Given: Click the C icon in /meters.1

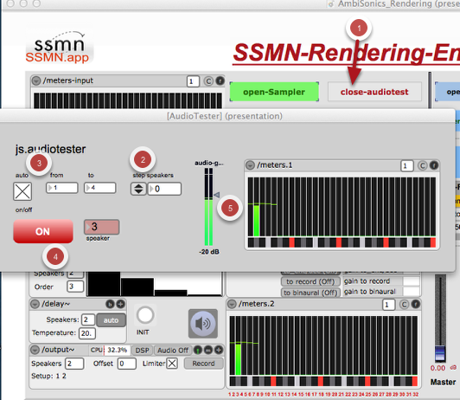Looking at the screenshot, I should point(422,166).
